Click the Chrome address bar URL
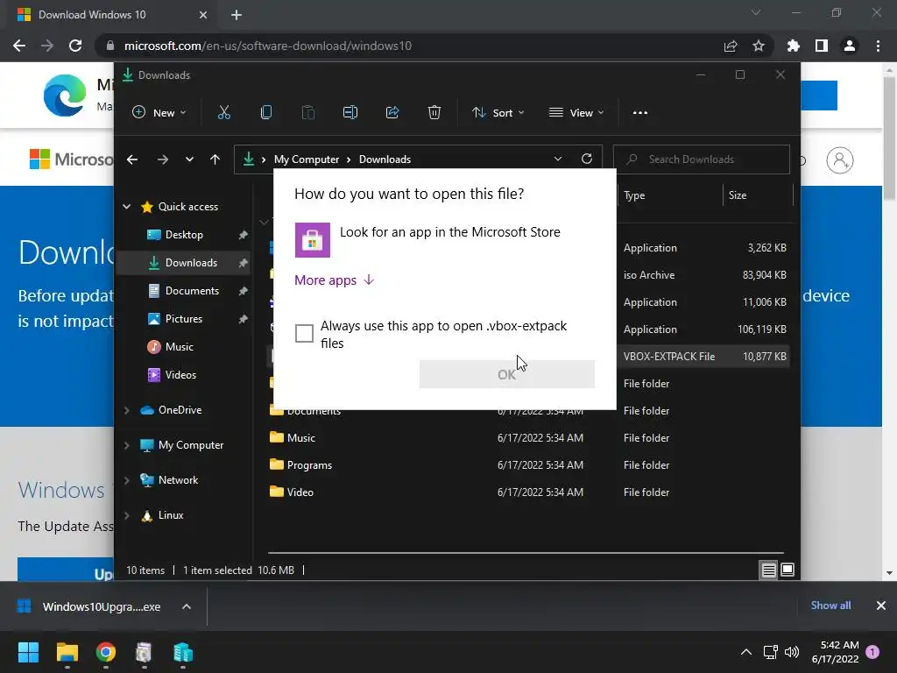Viewport: 897px width, 673px height. pyautogui.click(x=268, y=46)
